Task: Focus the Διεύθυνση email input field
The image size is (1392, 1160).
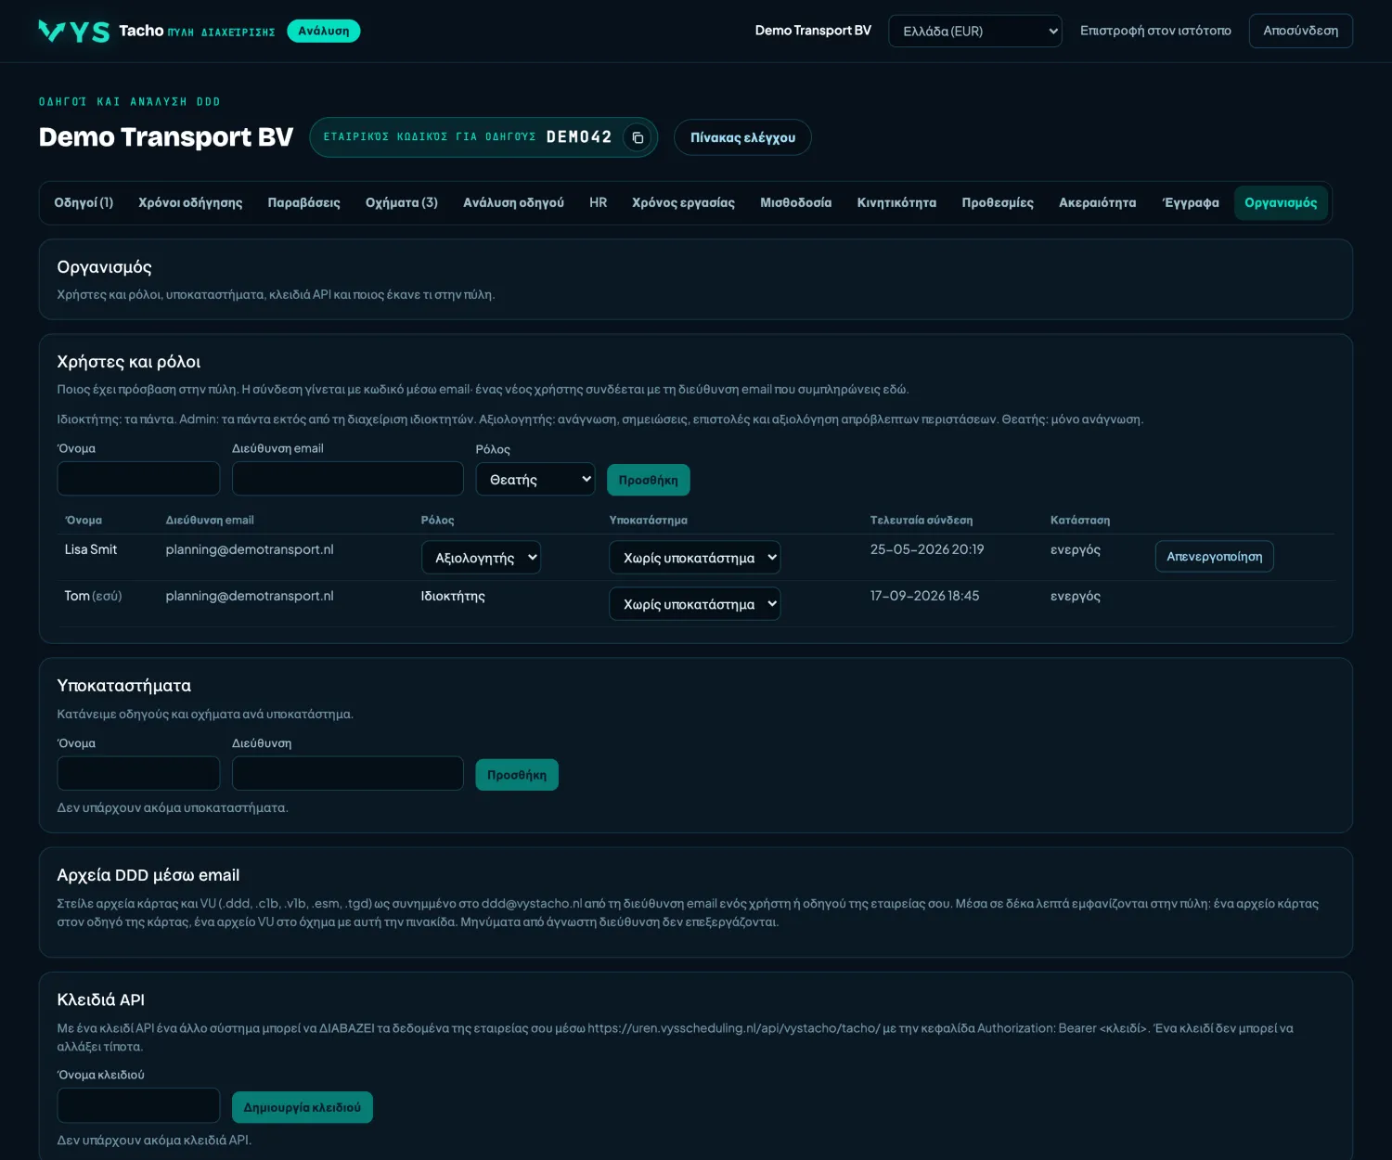Action: click(x=347, y=479)
